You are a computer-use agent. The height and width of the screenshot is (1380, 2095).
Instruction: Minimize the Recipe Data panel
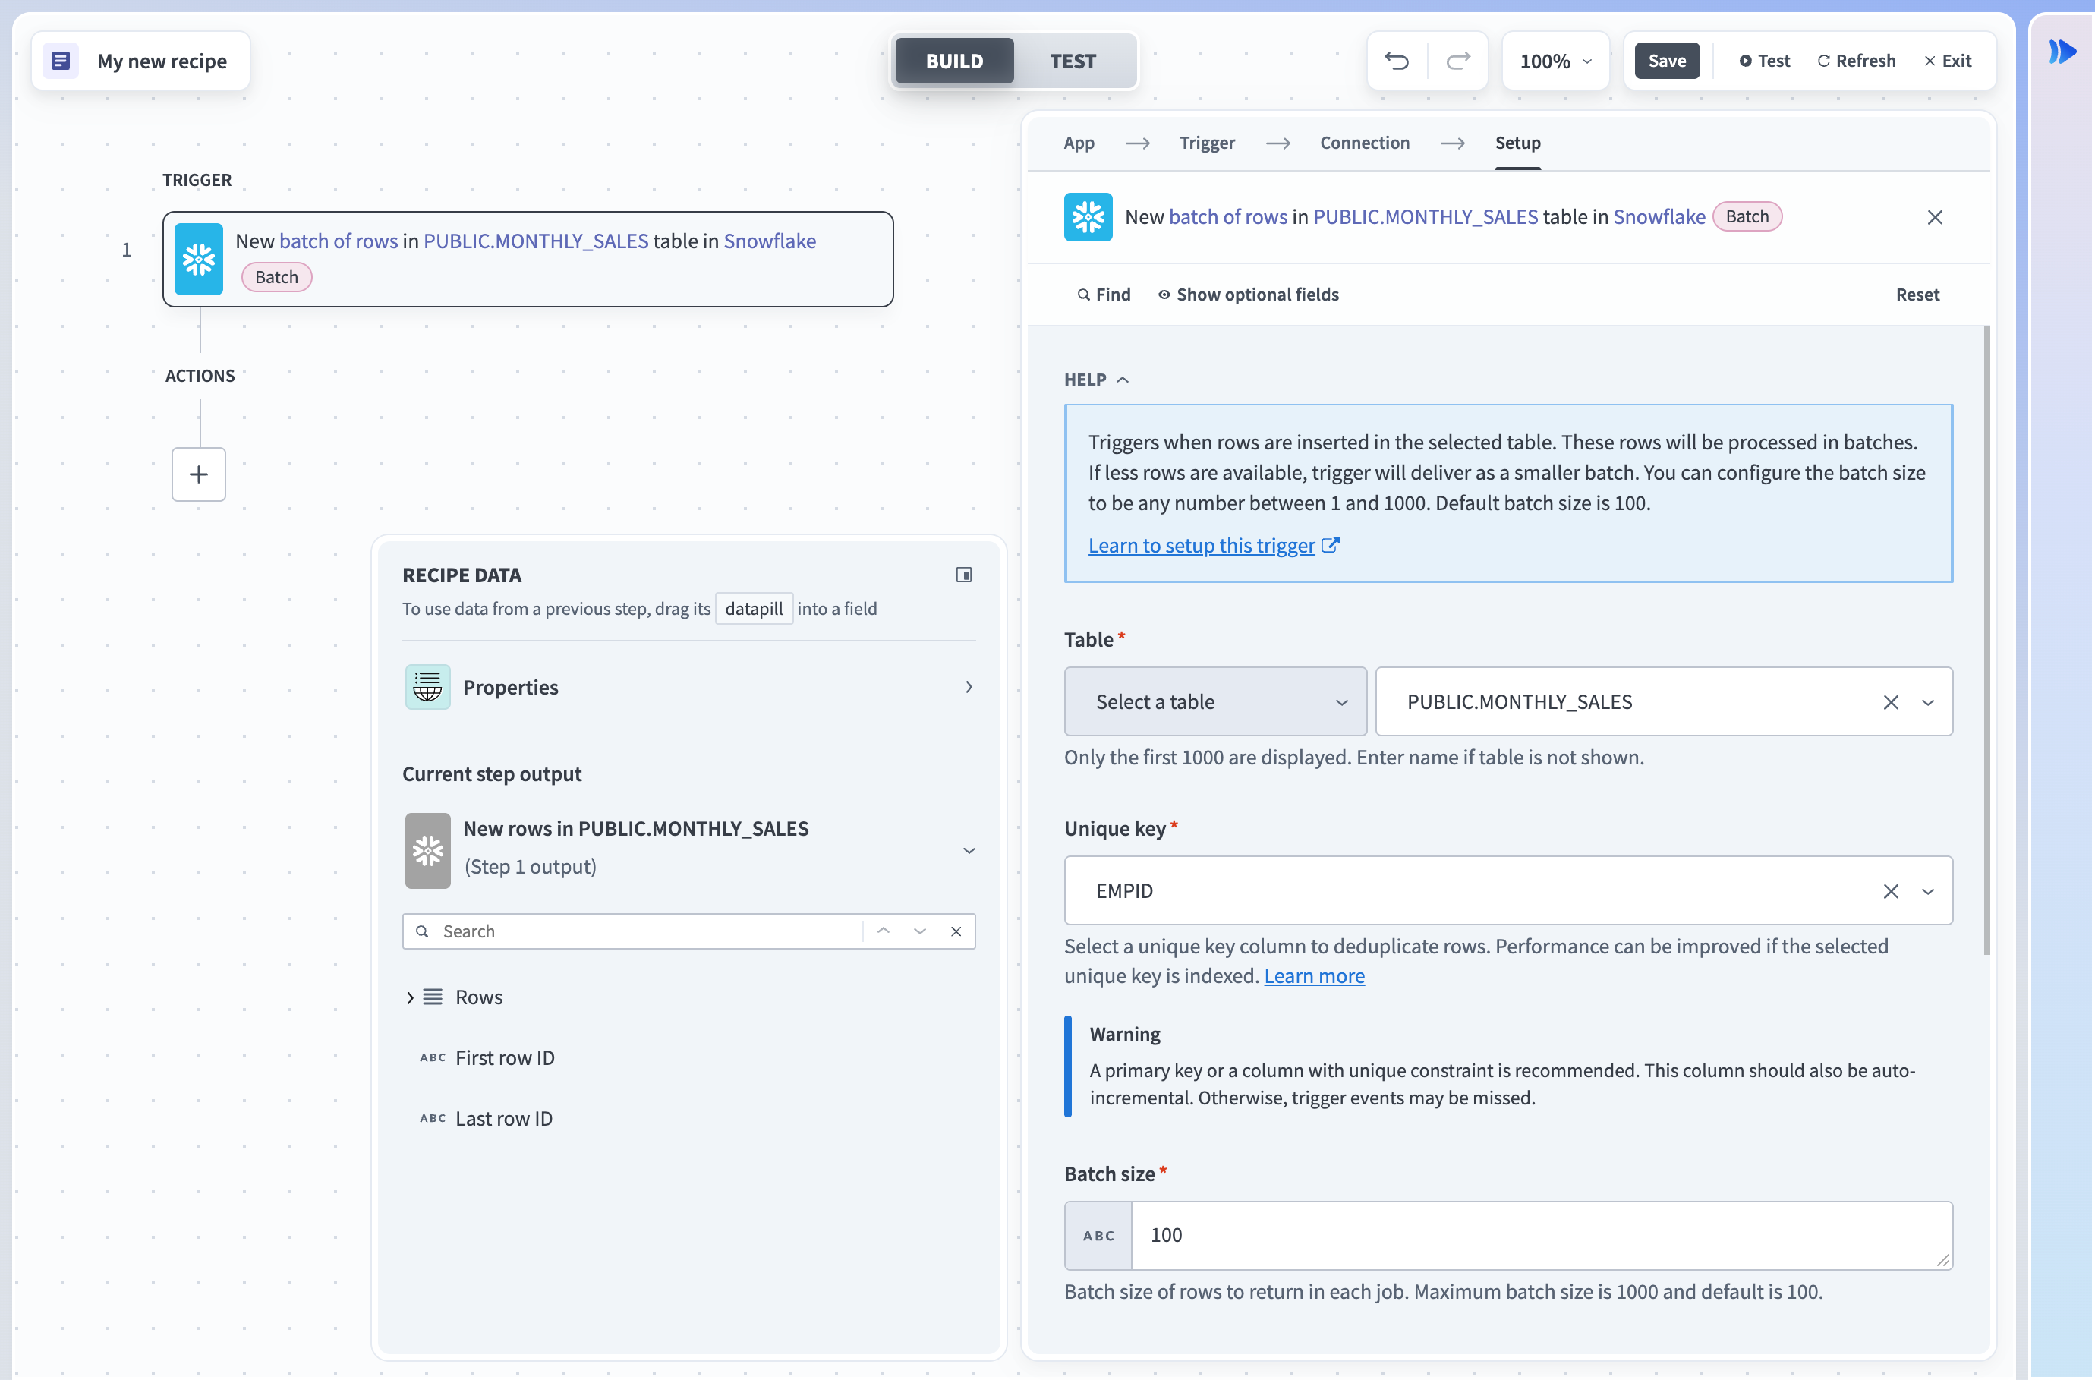click(963, 575)
